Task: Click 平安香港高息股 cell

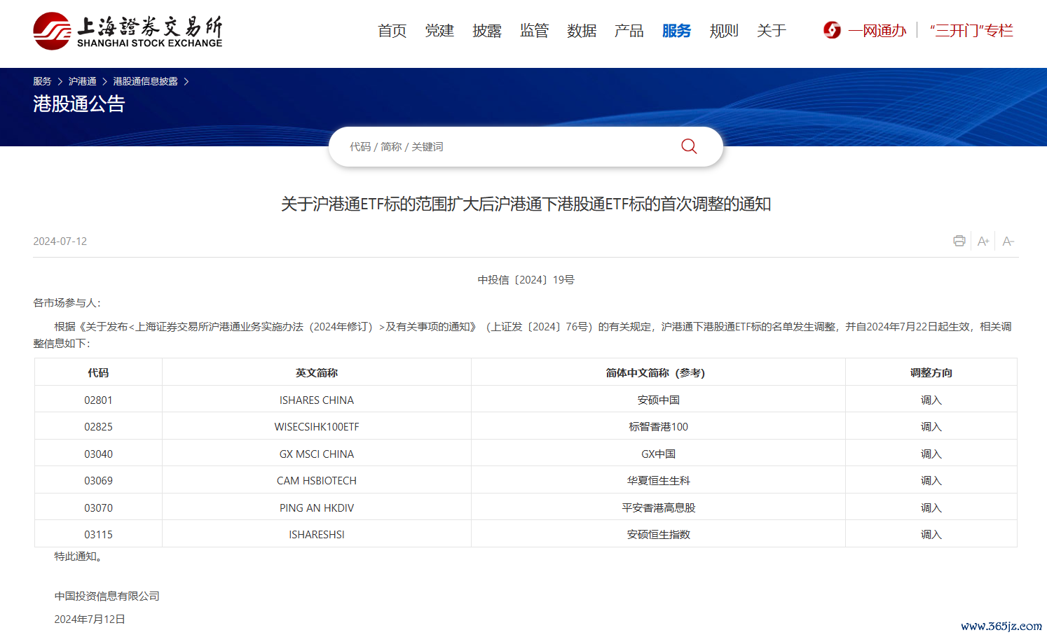Action: click(x=658, y=507)
